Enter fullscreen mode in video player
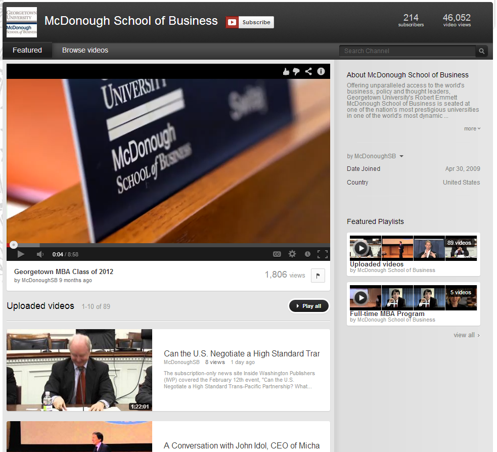The width and height of the screenshot is (497, 452). [323, 254]
